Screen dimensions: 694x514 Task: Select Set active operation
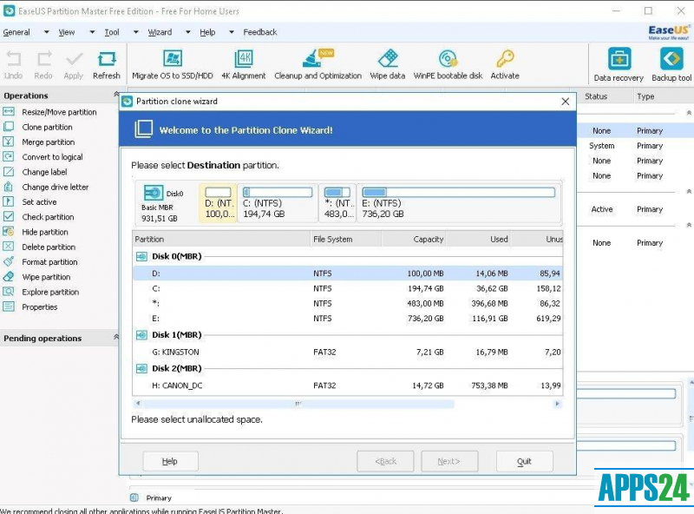[x=39, y=202]
